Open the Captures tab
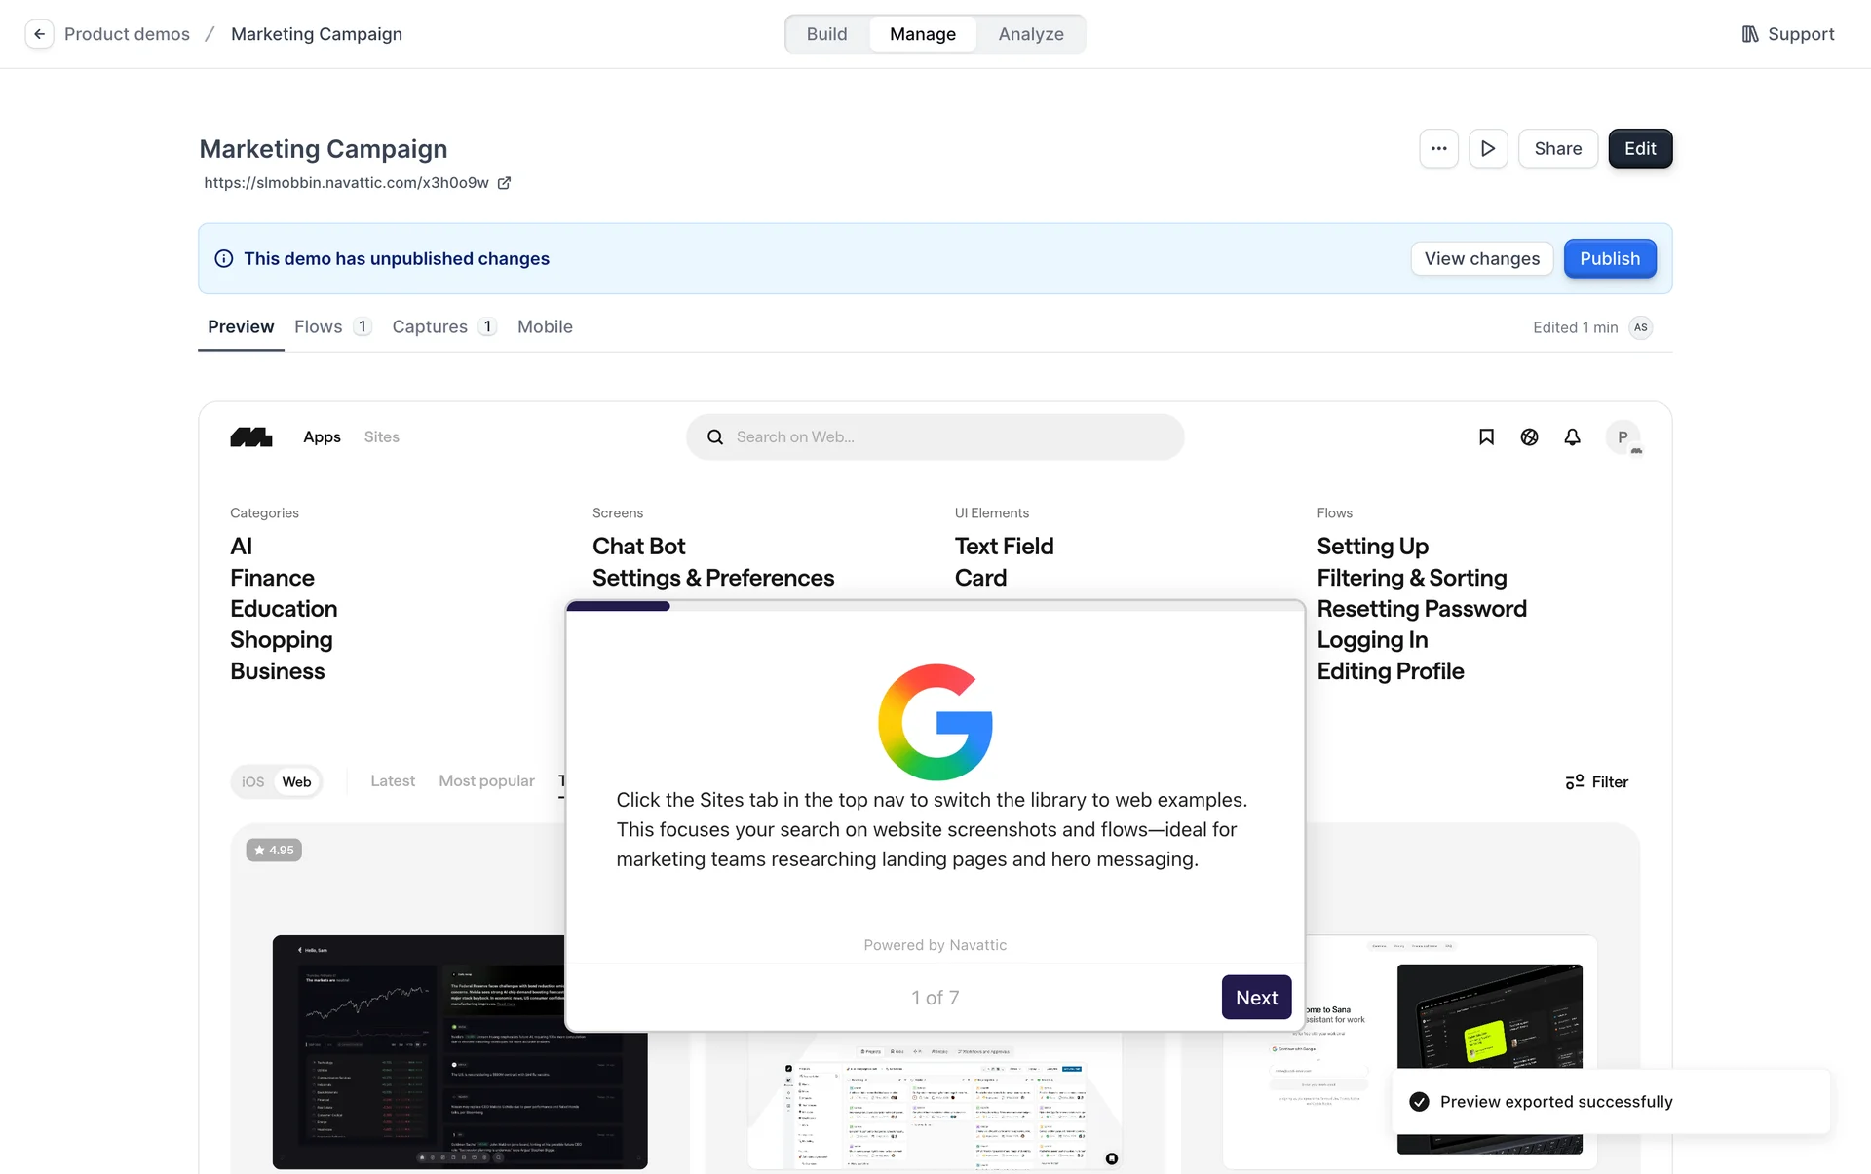The width and height of the screenshot is (1871, 1174). pos(430,327)
